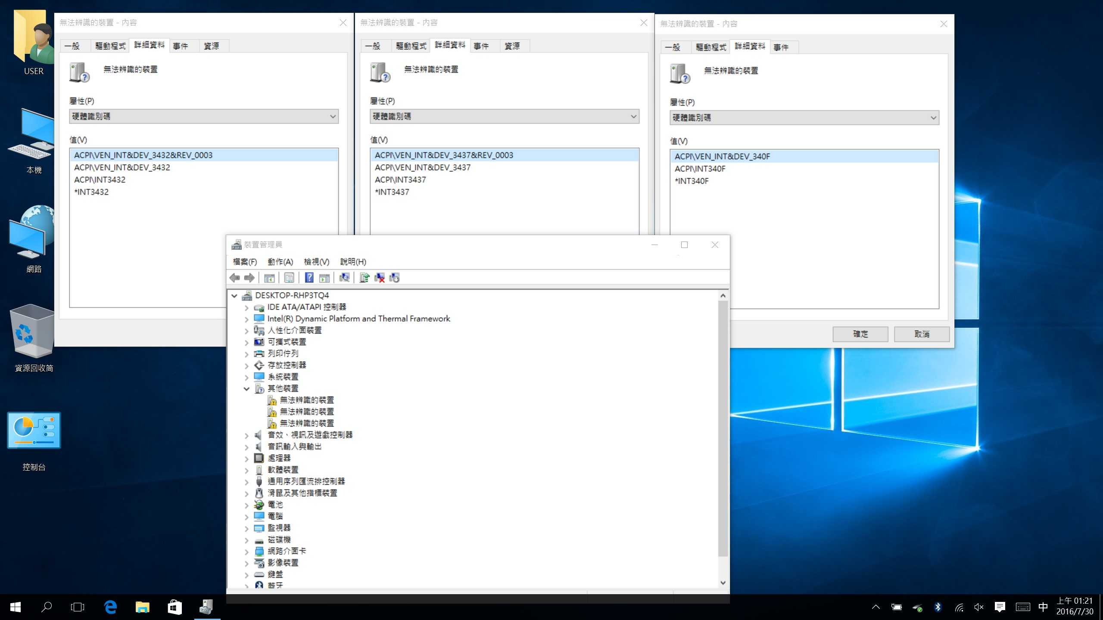Click the Back arrow in Device Manager toolbar
Screen dimensions: 1103x620
point(235,278)
